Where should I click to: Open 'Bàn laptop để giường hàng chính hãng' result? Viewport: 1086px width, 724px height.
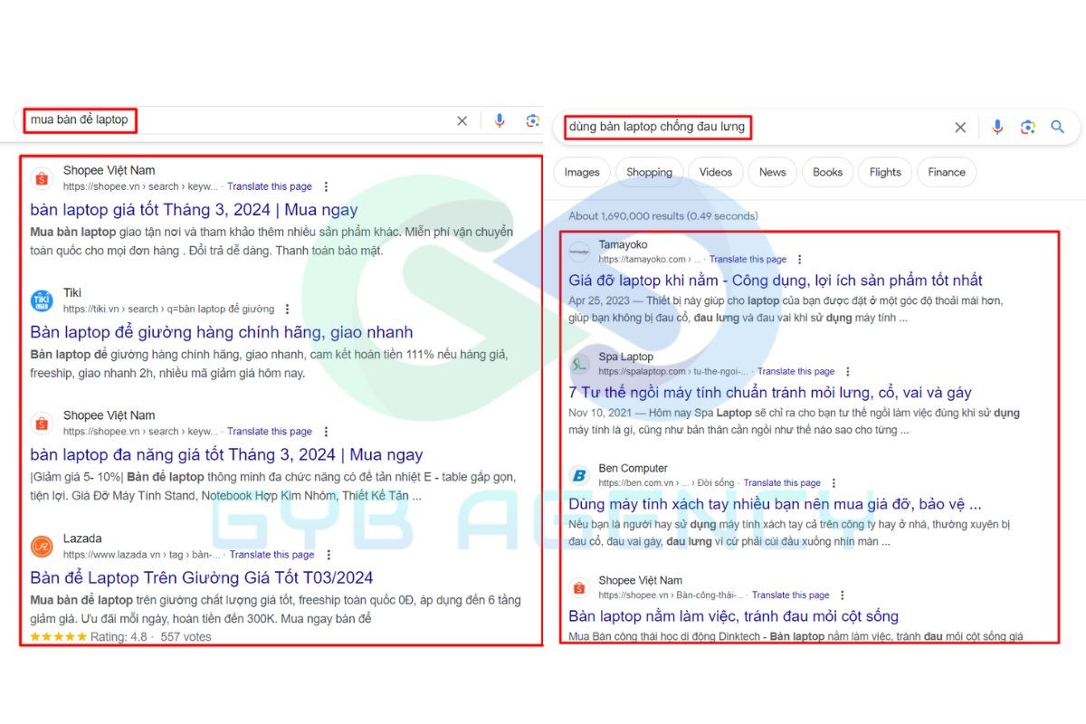point(221,332)
